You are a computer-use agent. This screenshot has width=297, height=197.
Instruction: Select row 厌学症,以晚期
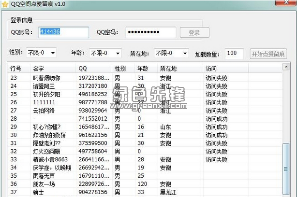click(145, 168)
